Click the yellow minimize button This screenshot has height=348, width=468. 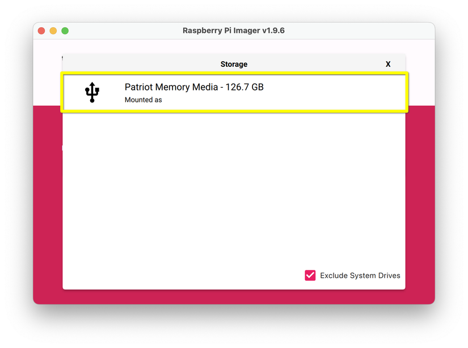click(53, 31)
